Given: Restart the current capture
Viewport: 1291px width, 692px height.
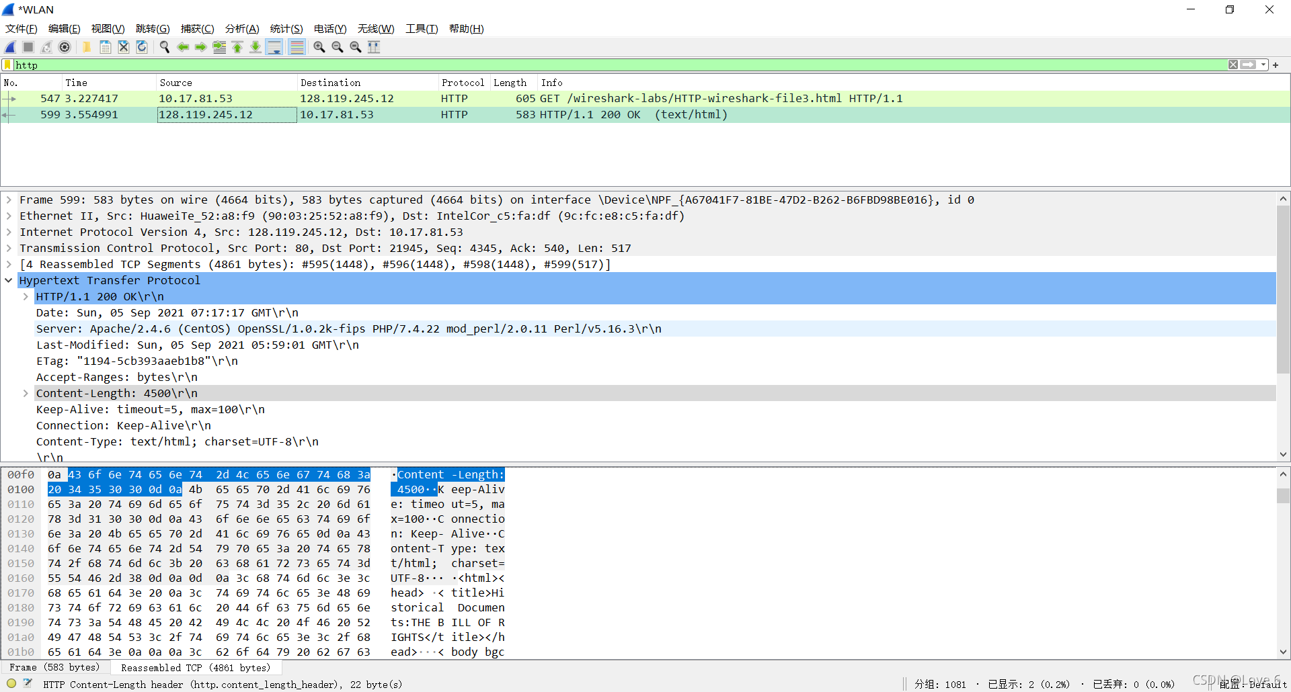Looking at the screenshot, I should [46, 47].
